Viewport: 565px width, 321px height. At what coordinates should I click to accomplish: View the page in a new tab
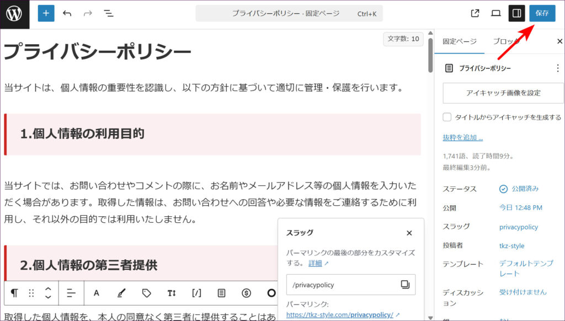pyautogui.click(x=475, y=13)
